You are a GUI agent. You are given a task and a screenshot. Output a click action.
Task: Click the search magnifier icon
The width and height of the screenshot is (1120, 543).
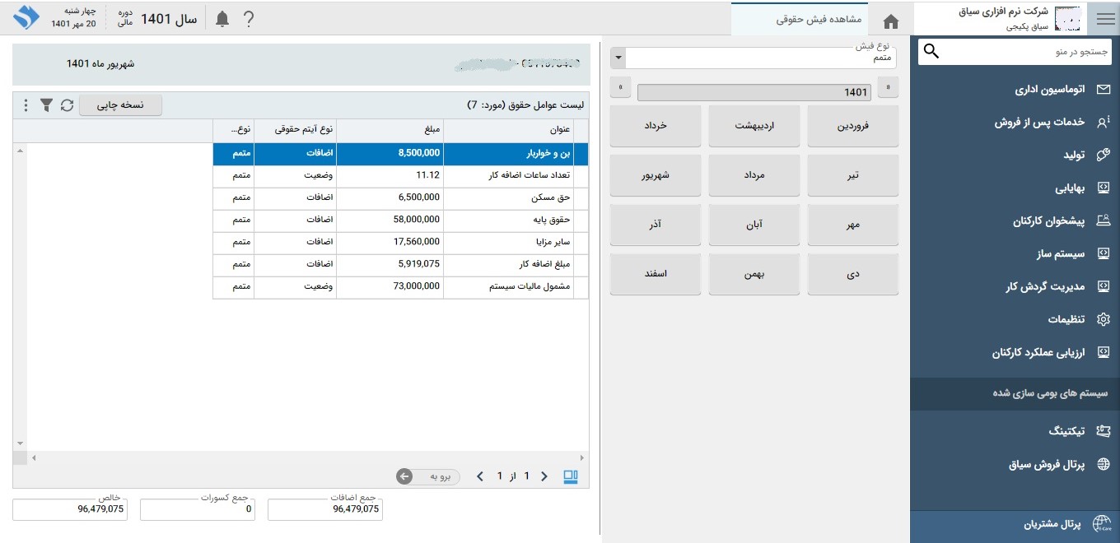click(931, 52)
